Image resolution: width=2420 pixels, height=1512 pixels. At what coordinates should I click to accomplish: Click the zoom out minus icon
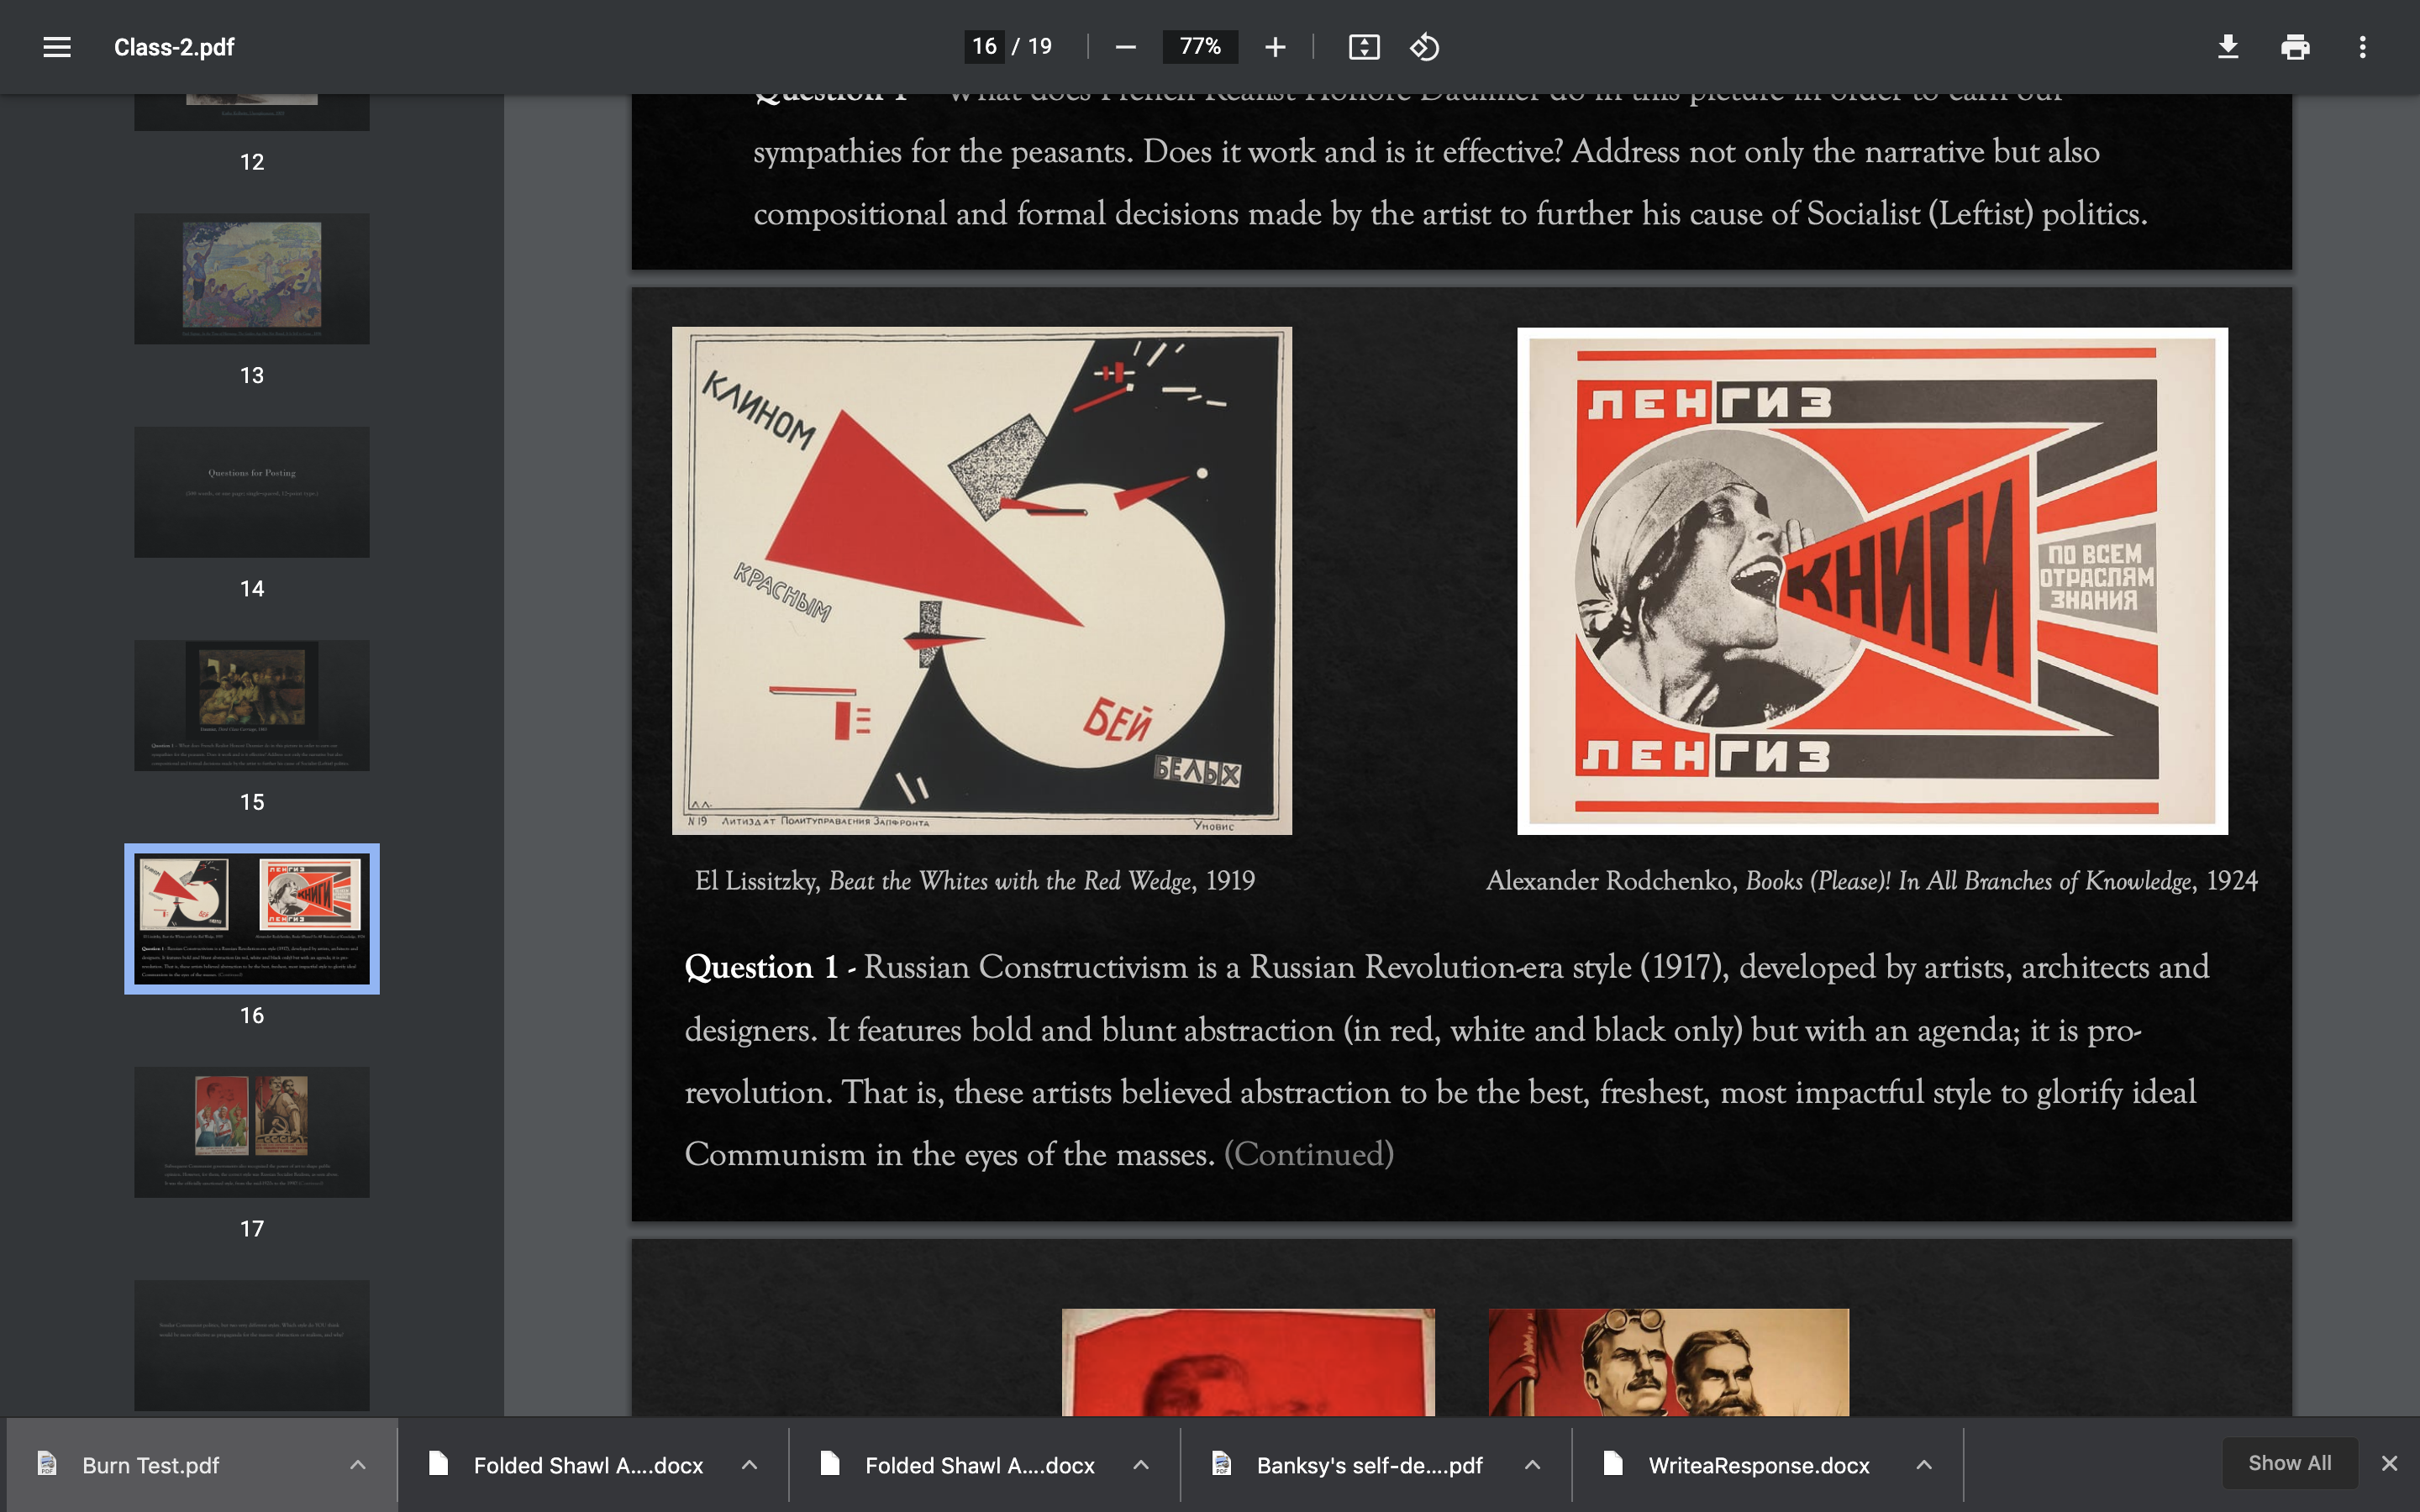click(1125, 47)
